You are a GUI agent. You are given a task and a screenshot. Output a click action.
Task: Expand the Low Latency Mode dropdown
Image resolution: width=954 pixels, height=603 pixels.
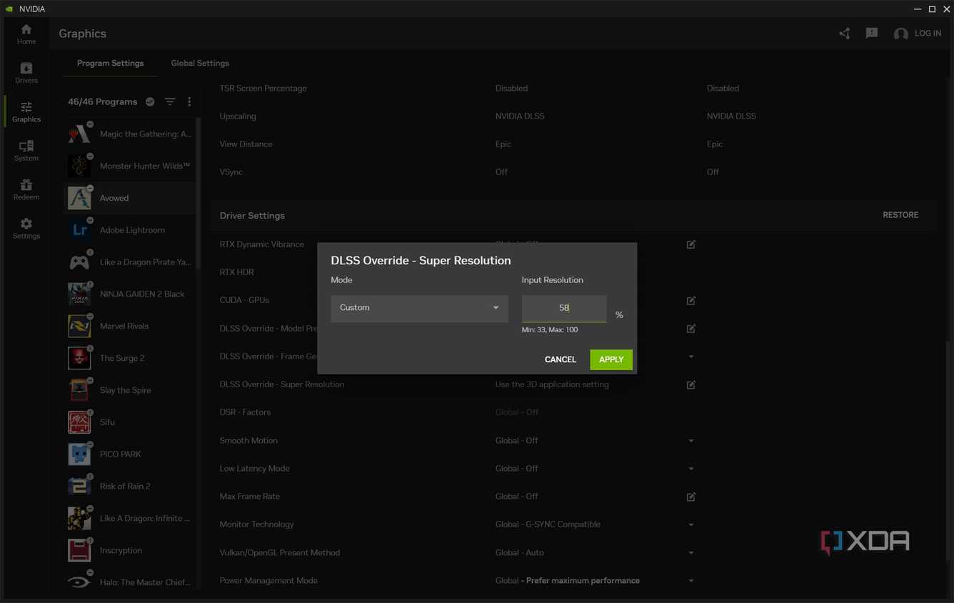(691, 469)
